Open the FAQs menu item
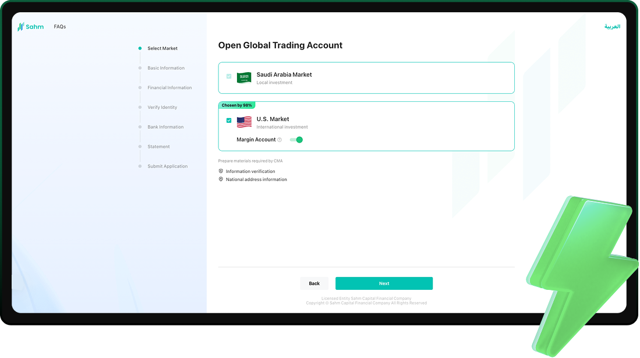Image resolution: width=640 pixels, height=358 pixels. [60, 27]
